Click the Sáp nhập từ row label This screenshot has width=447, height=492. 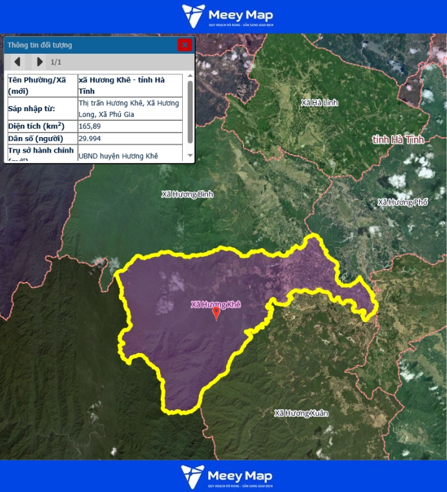[41, 103]
